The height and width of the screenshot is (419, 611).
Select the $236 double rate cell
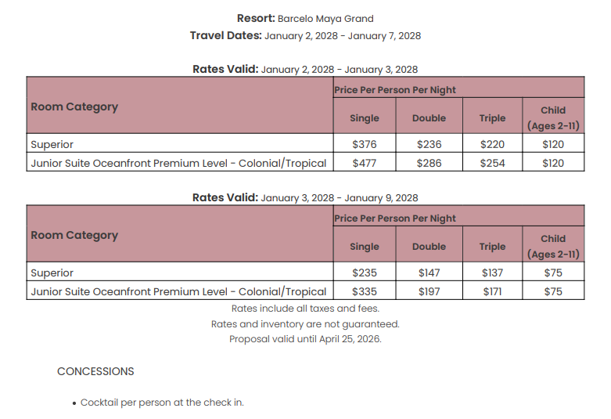coord(429,144)
